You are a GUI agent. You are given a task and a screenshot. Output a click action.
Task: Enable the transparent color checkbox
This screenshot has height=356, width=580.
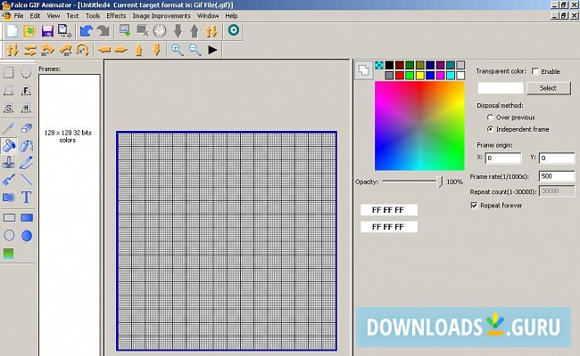(534, 71)
